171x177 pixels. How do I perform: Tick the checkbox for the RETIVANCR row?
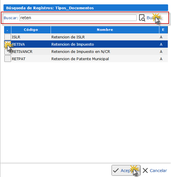coord(8,51)
